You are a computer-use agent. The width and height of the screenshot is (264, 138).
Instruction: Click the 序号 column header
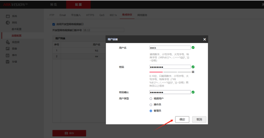pos(56,44)
